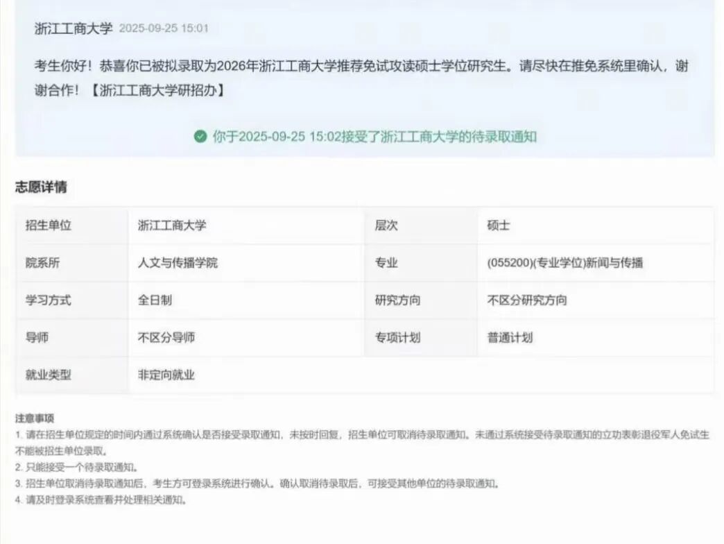Click the message timestamp 2025-09-25 15:01
Viewport: 724px width, 544px height.
pyautogui.click(x=164, y=29)
